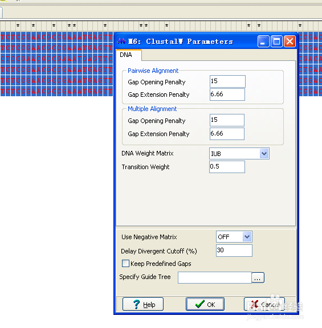
Task: Click the Help button
Action: pos(143,304)
